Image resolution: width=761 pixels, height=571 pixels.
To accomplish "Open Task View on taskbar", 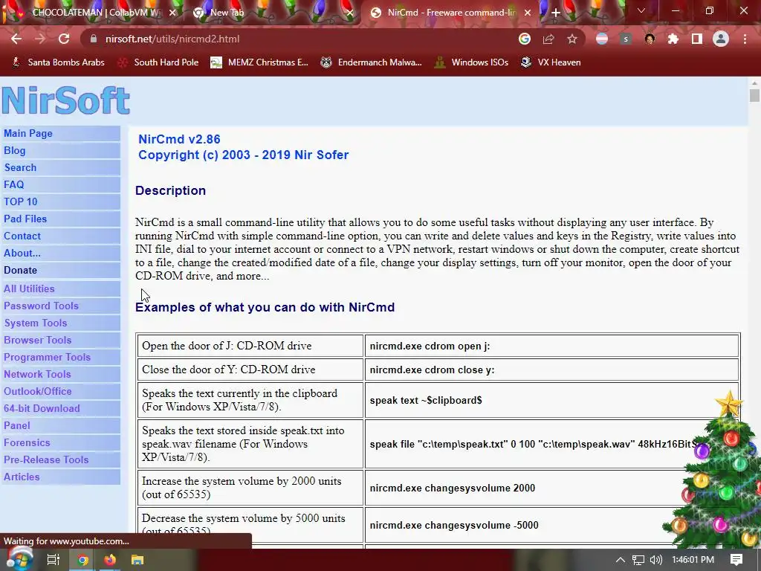I will tap(54, 560).
